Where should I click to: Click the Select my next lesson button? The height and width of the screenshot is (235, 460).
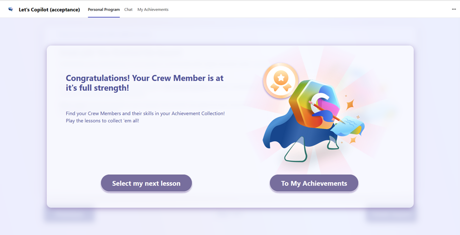146,184
